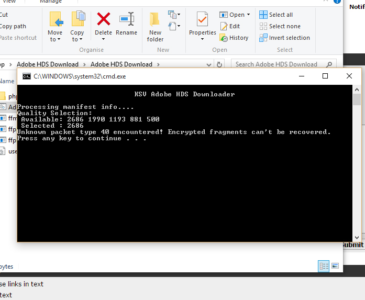Expand Easy access dropdown arrow
The image size is (365, 300).
coord(179,26)
